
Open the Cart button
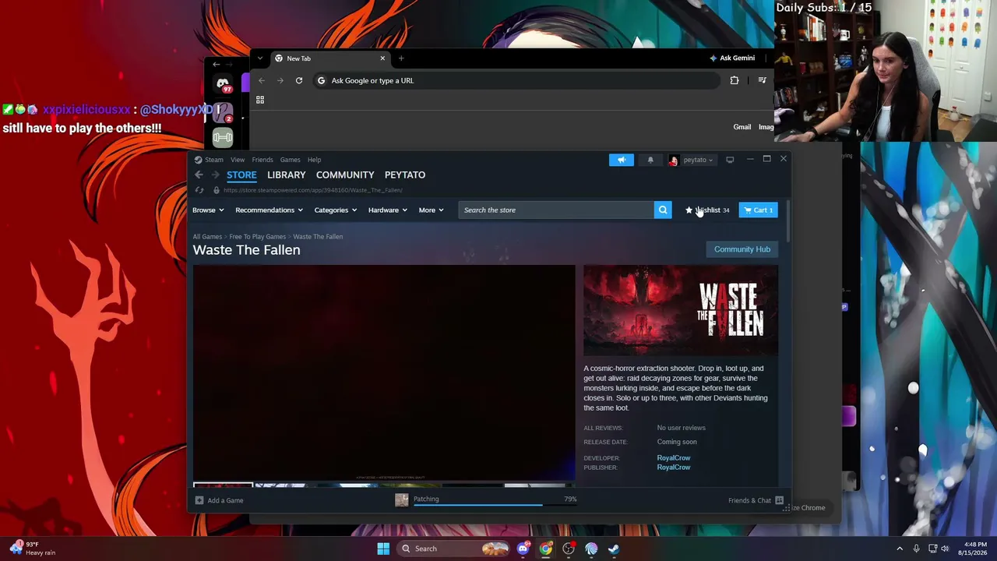pos(758,210)
